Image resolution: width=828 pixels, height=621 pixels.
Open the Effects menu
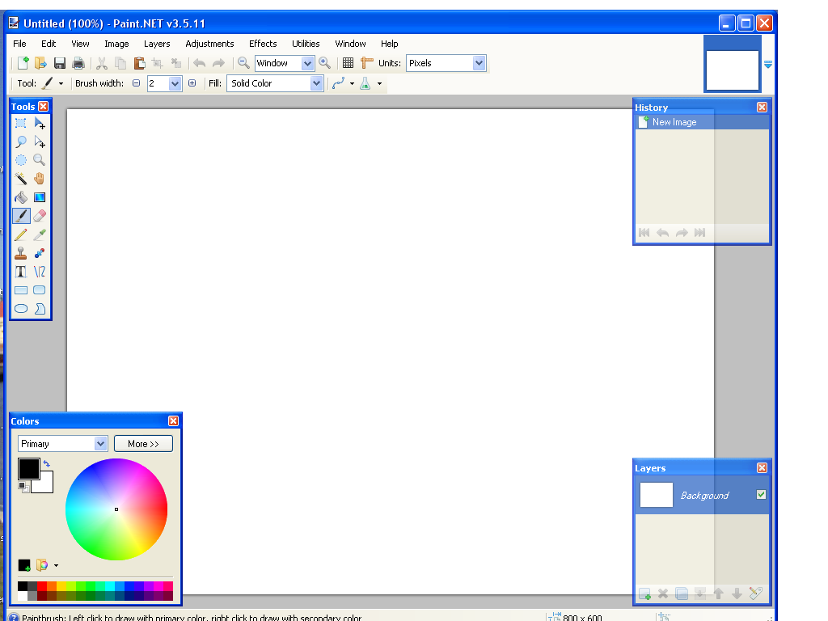click(263, 44)
